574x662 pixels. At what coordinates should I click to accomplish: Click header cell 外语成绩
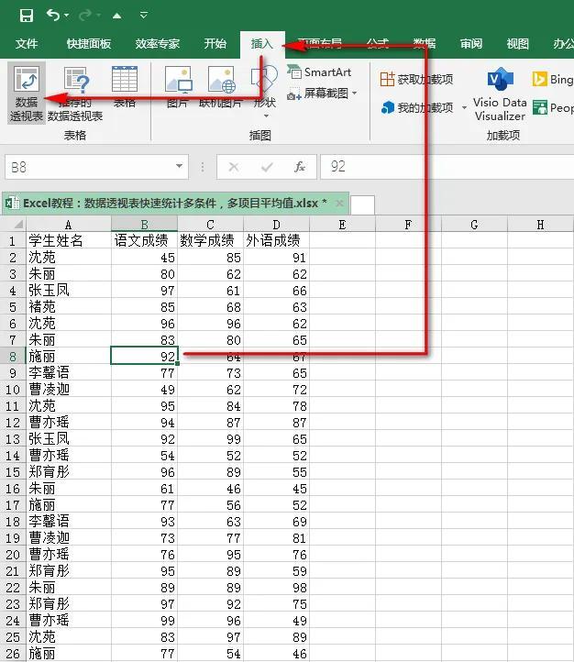click(276, 240)
